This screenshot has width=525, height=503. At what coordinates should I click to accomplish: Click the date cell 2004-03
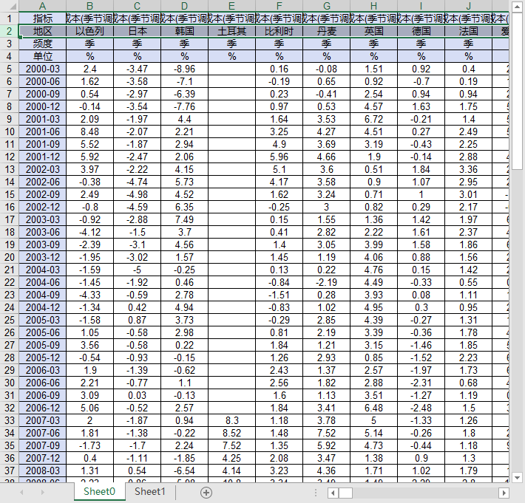pyautogui.click(x=43, y=270)
